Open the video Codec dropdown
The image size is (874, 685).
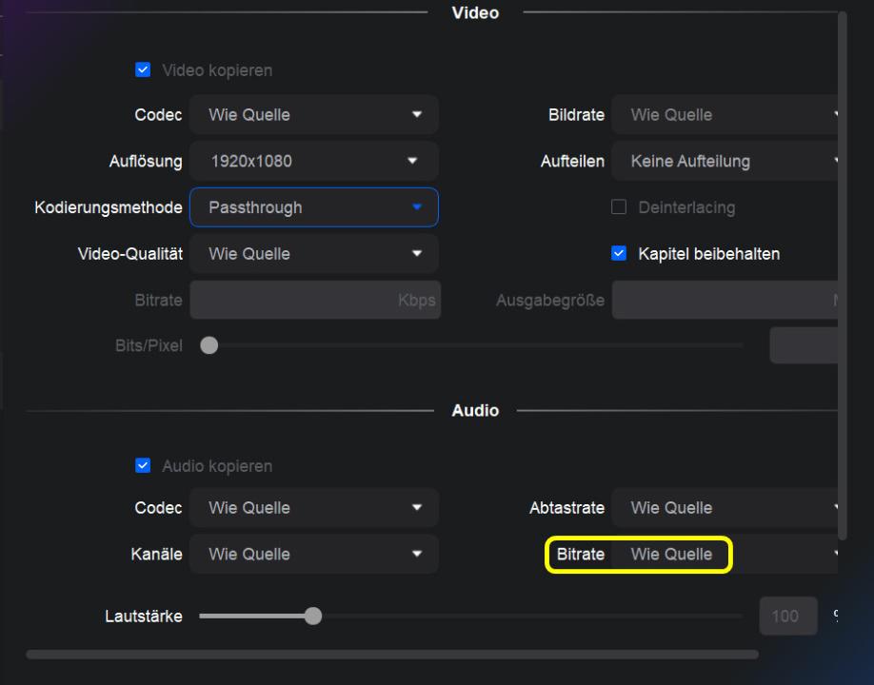[x=313, y=115]
